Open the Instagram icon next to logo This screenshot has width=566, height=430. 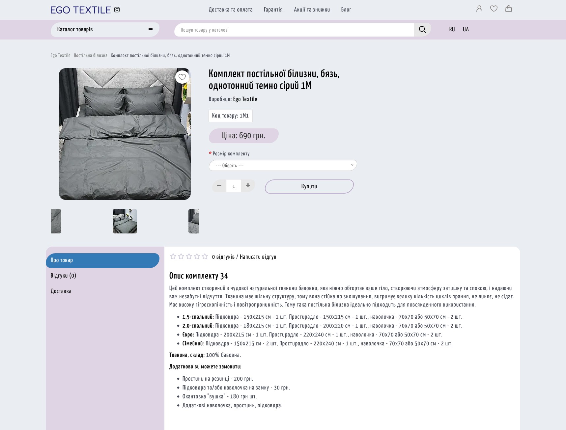(x=117, y=10)
